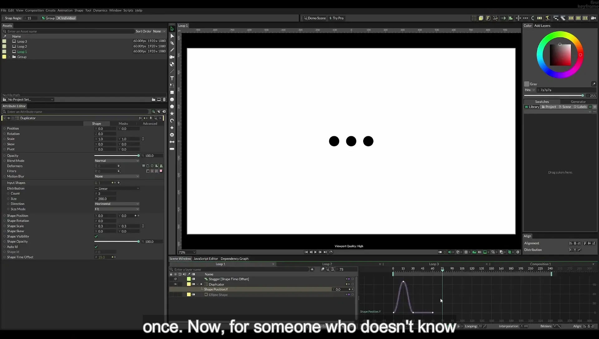Toggle the Stagger layer enabled check
Viewport: 599px width, 339px height.
point(175,279)
